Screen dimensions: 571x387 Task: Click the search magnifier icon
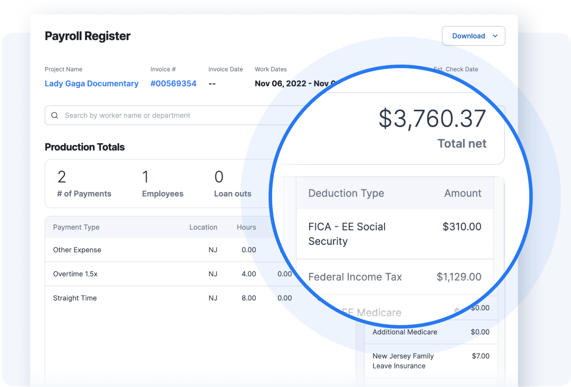point(55,115)
